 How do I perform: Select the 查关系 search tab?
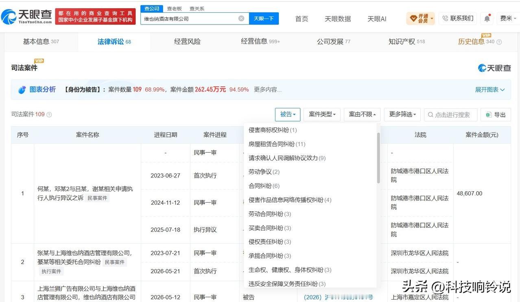(197, 9)
